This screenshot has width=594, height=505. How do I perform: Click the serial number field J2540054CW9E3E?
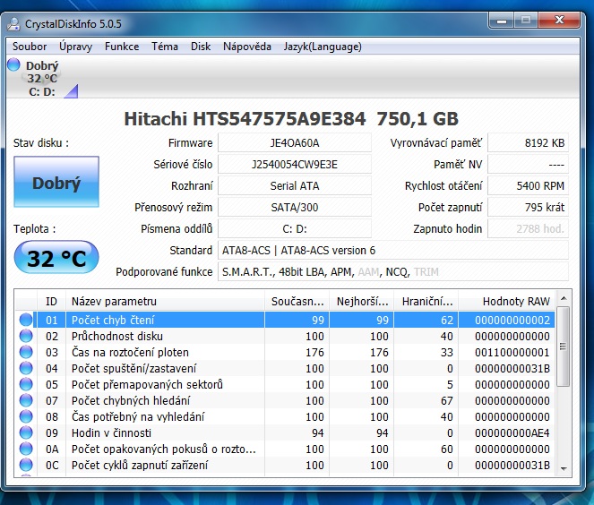click(x=294, y=164)
